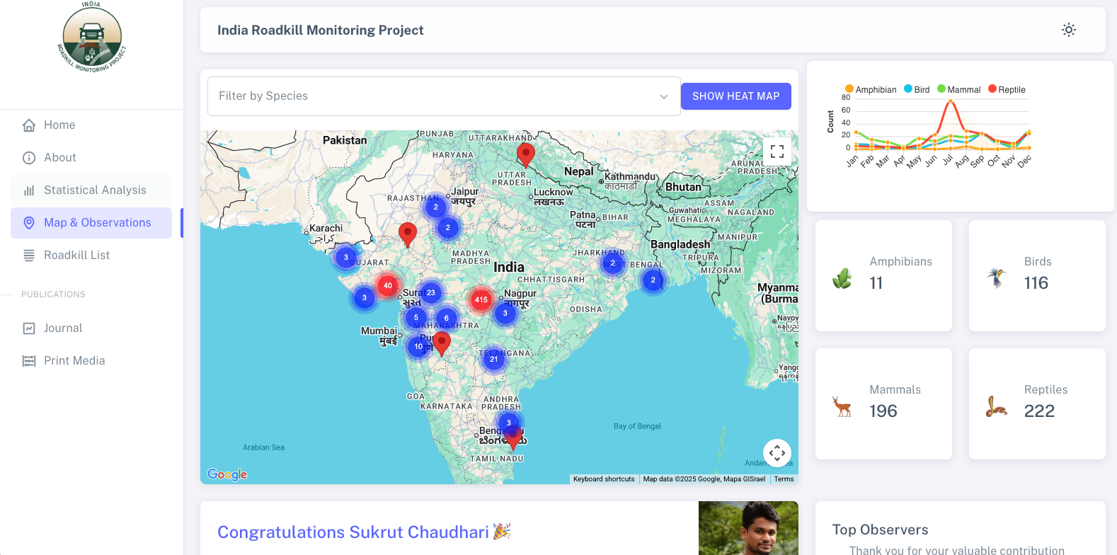Click the India Roadkill Monitoring Project logo
The height and width of the screenshot is (555, 1117).
92,38
